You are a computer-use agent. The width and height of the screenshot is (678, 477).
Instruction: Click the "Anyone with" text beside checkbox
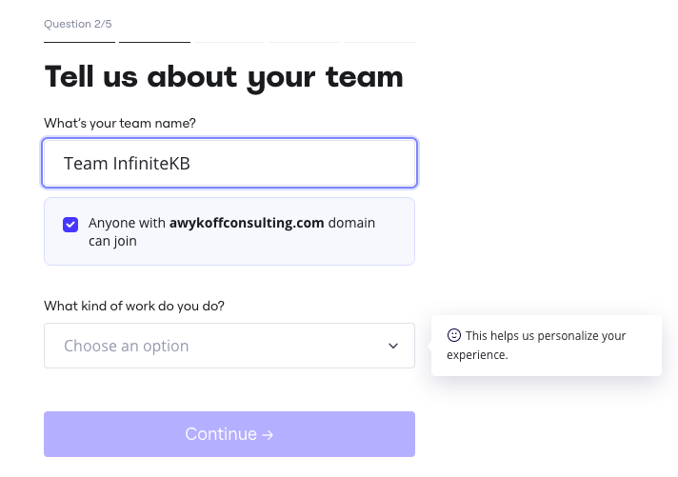pyautogui.click(x=127, y=223)
